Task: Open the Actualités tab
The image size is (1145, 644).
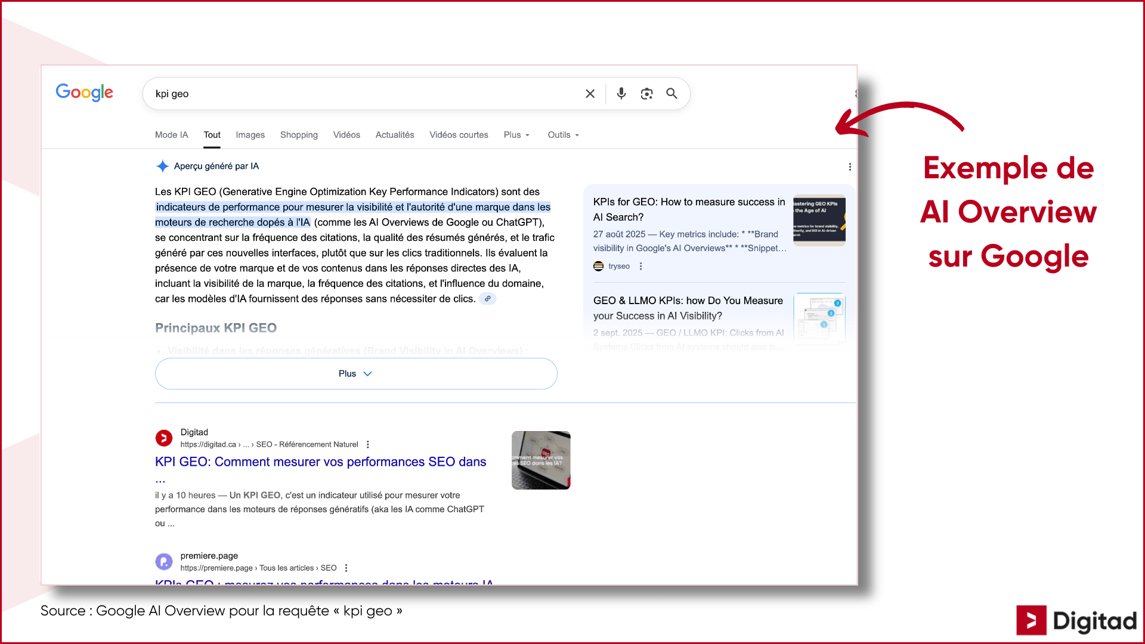Action: point(395,135)
